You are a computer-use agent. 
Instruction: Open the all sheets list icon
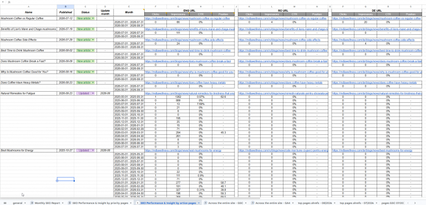click(x=5, y=203)
